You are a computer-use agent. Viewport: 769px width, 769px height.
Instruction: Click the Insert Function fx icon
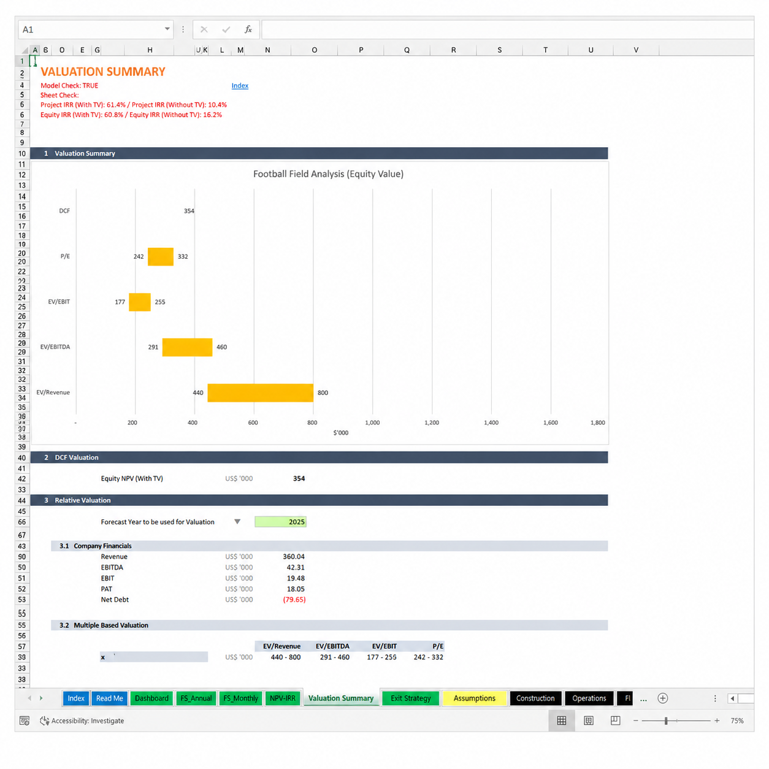coord(248,29)
